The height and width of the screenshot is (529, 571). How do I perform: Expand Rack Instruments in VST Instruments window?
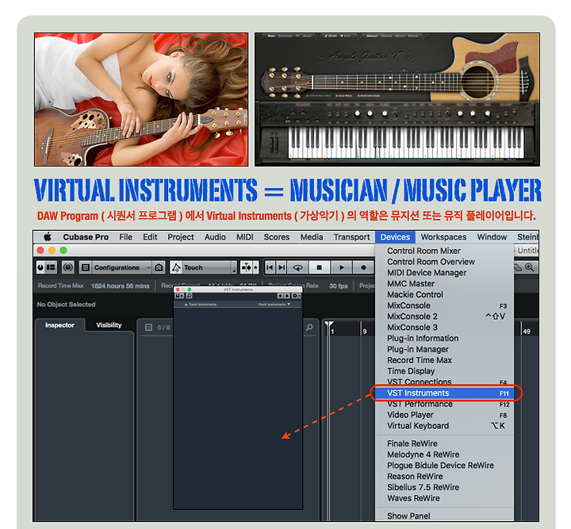pyautogui.click(x=274, y=305)
